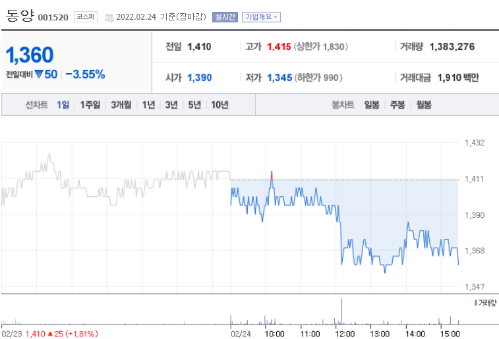Image resolution: width=499 pixels, height=339 pixels.
Task: Click the 저가 value 1,345
Action: pyautogui.click(x=279, y=78)
